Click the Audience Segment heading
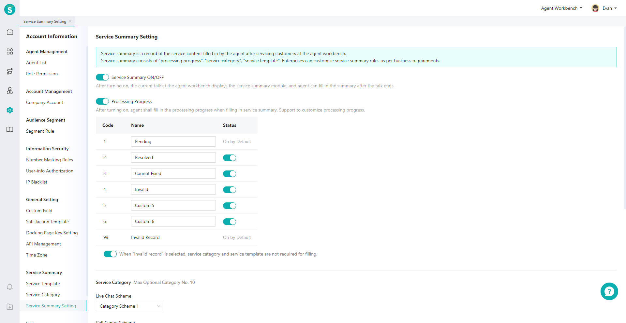The image size is (626, 323). [46, 120]
